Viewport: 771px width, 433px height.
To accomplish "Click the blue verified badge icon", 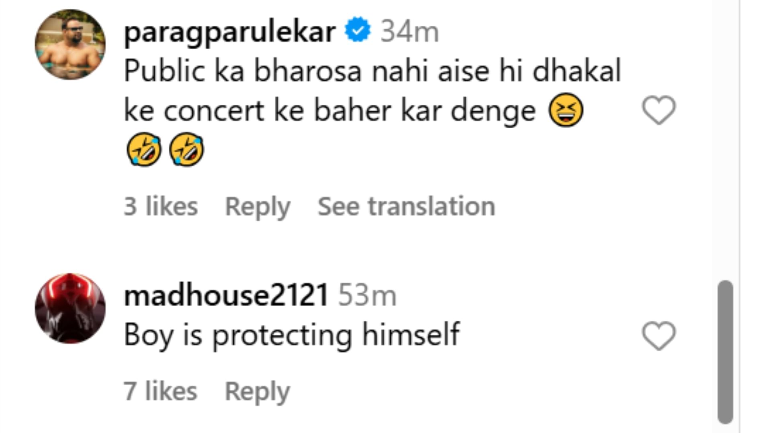I will 357,29.
